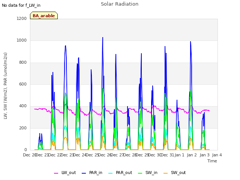Click the green SW_in legend swatch

click(140, 173)
